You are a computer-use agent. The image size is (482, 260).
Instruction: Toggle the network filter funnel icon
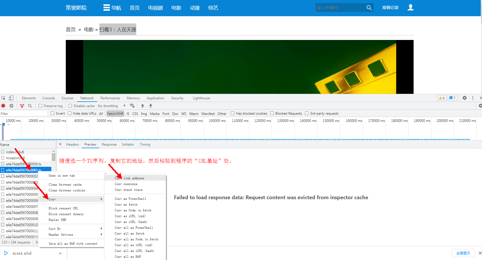[22, 106]
